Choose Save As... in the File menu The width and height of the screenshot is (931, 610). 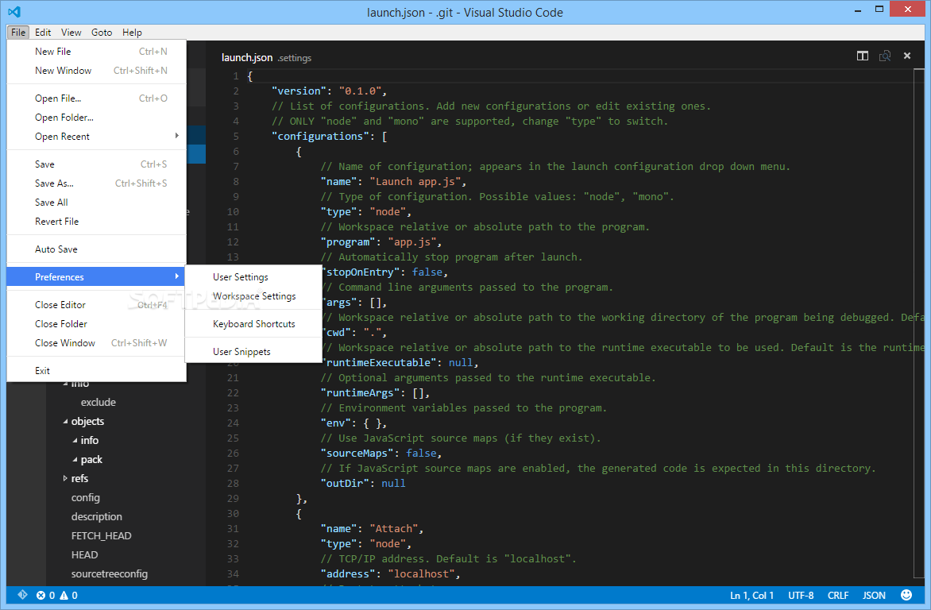pos(97,183)
